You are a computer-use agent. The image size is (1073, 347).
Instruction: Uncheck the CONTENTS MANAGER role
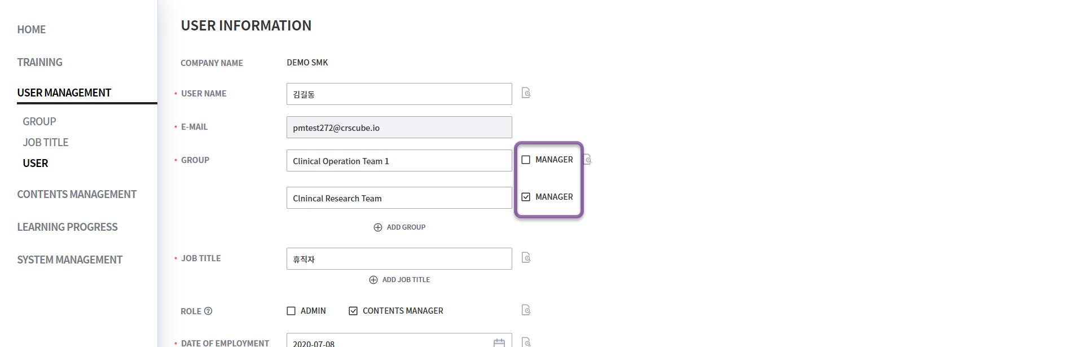click(x=353, y=311)
